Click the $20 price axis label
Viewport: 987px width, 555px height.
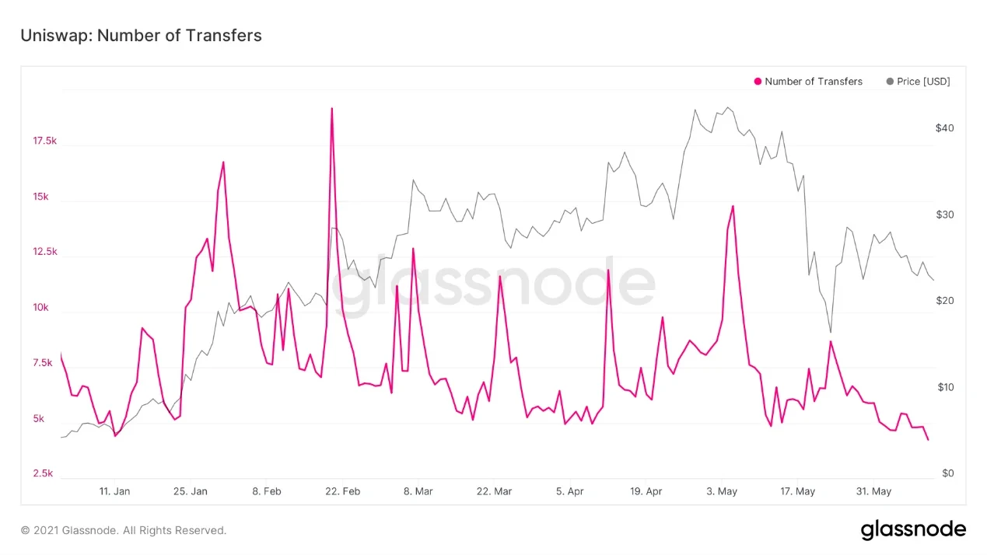[944, 301]
